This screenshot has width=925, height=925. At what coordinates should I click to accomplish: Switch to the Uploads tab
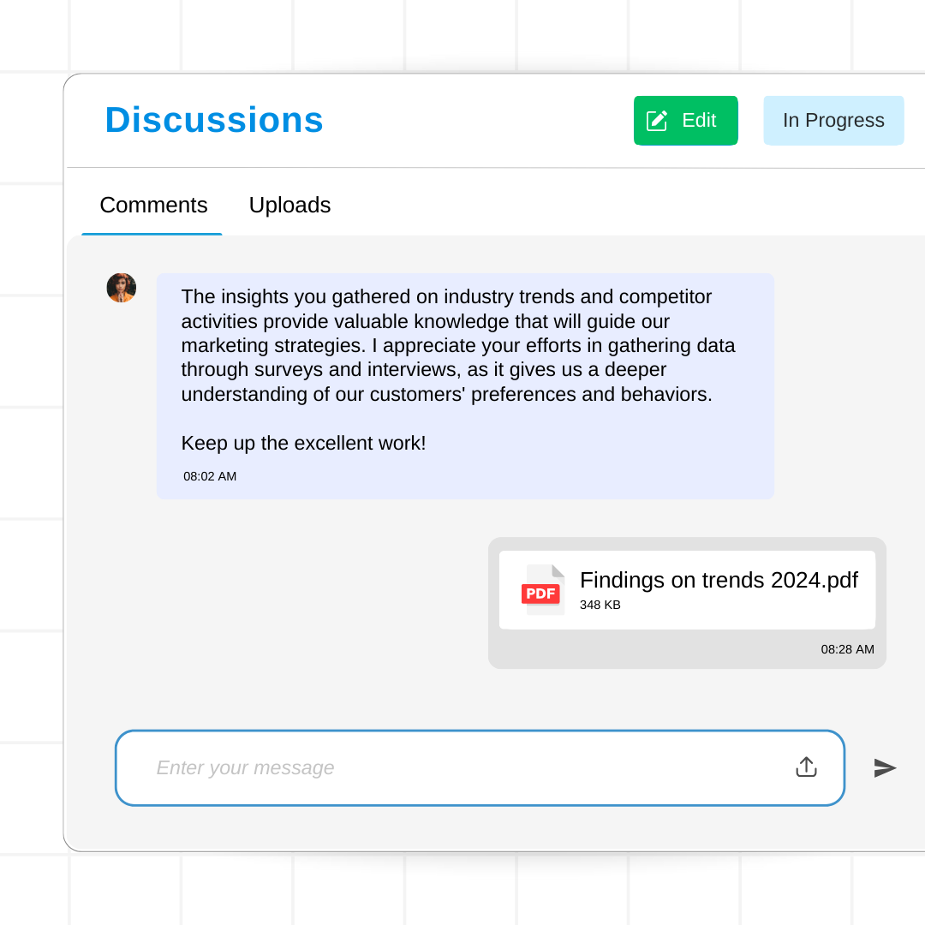[289, 206]
